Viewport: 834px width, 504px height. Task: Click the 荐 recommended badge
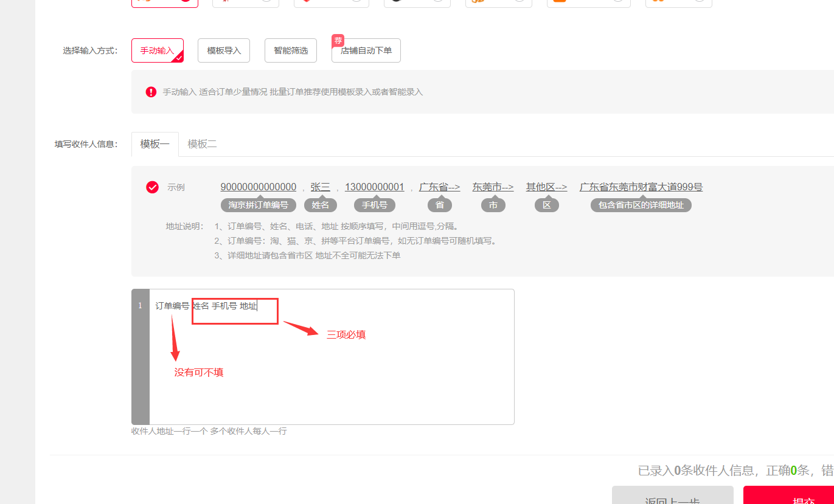338,41
